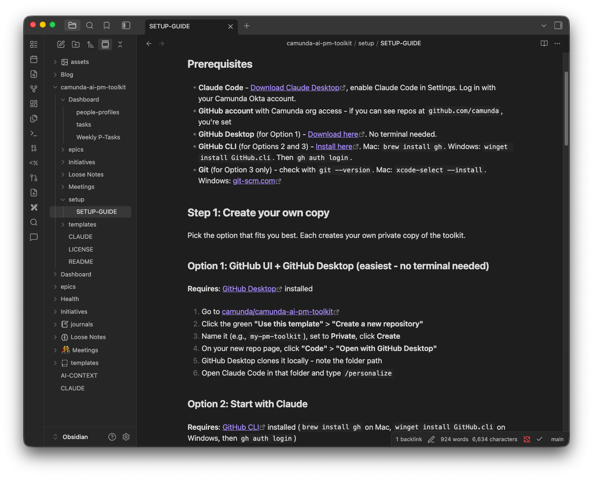The height and width of the screenshot is (478, 593).
Task: Open graph view ribbon icon
Action: pos(34,89)
